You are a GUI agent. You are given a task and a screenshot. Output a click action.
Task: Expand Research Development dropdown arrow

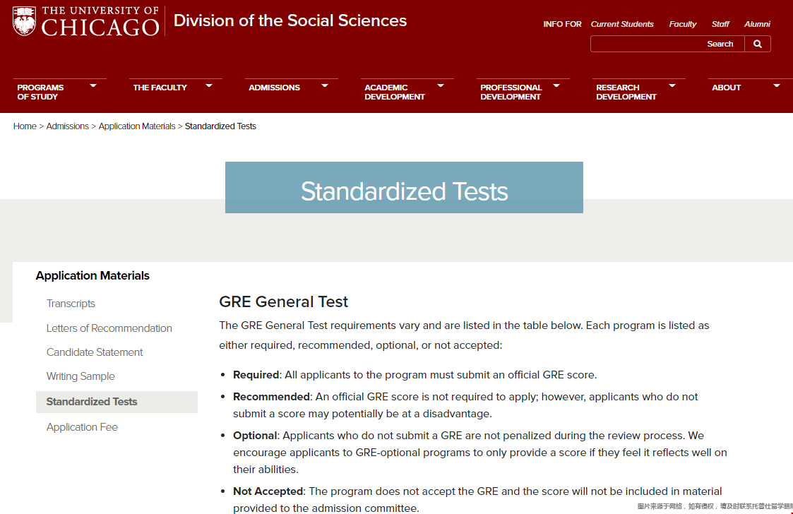click(672, 86)
